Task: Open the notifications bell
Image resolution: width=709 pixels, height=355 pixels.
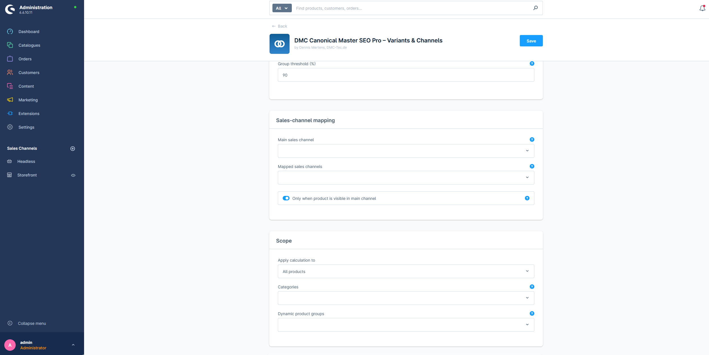Action: tap(702, 8)
